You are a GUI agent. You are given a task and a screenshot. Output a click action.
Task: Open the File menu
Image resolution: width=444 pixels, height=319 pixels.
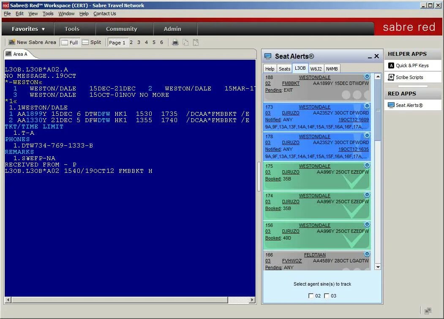[7, 14]
